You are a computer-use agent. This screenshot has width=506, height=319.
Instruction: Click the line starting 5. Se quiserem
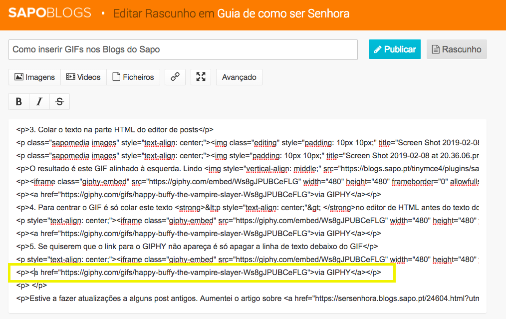click(197, 246)
